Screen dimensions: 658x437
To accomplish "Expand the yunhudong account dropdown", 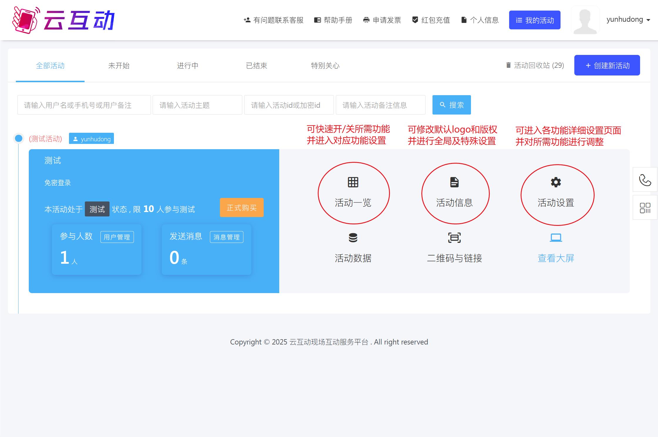I will click(x=628, y=20).
